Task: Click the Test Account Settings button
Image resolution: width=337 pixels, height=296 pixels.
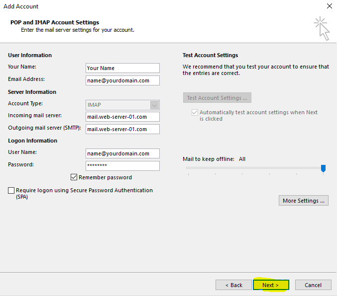Action: point(217,98)
